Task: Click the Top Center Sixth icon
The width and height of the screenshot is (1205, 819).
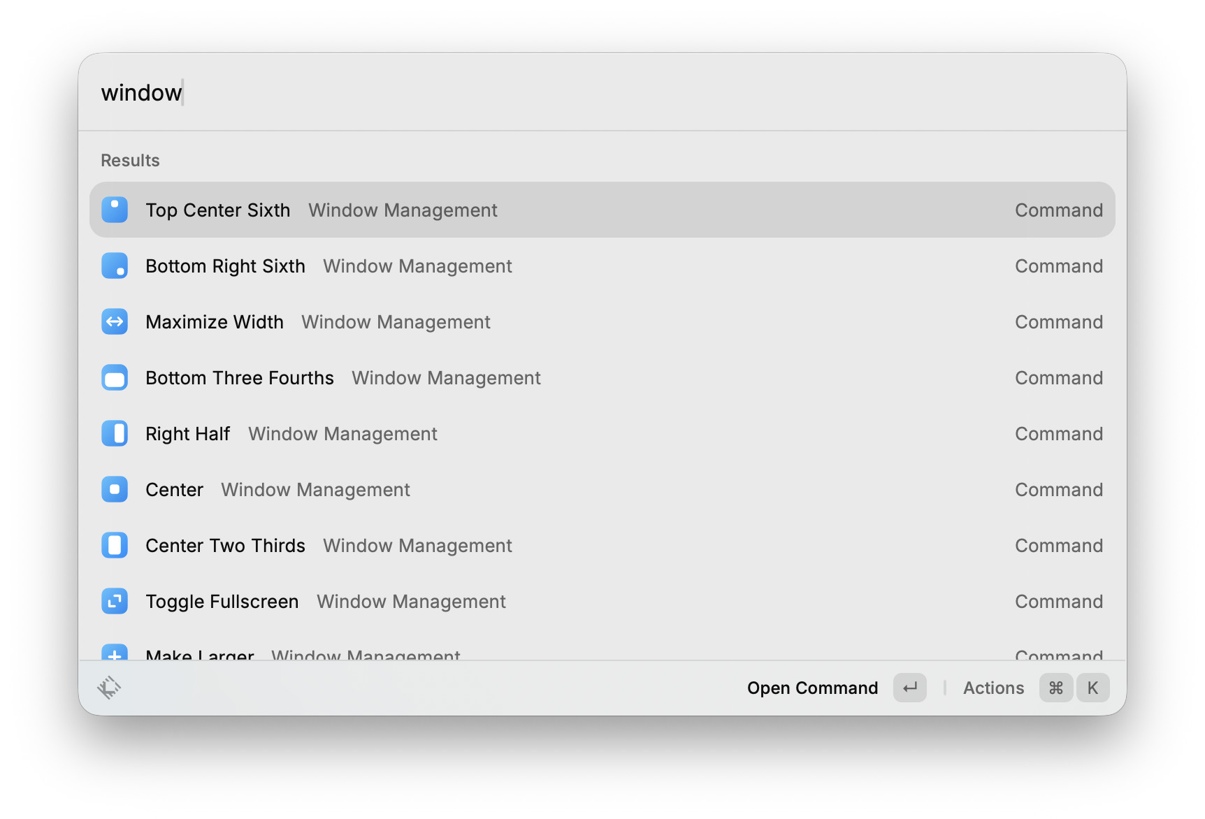Action: (115, 210)
